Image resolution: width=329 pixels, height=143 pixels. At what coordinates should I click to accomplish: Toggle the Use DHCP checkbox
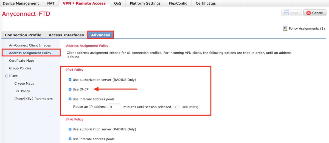[70, 89]
